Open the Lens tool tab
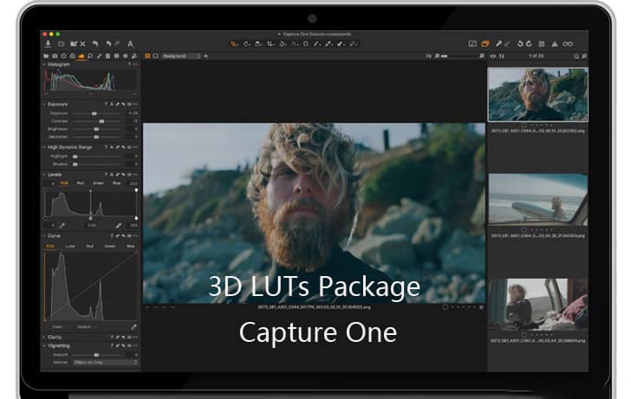 tap(63, 56)
